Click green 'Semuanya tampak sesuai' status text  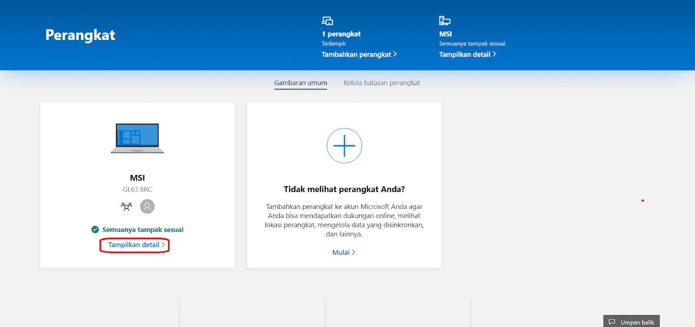(x=143, y=230)
